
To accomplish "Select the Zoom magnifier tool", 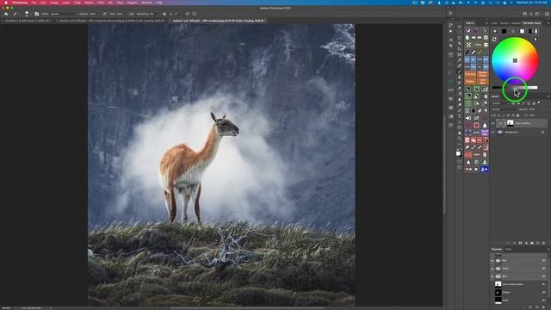I will point(460,139).
